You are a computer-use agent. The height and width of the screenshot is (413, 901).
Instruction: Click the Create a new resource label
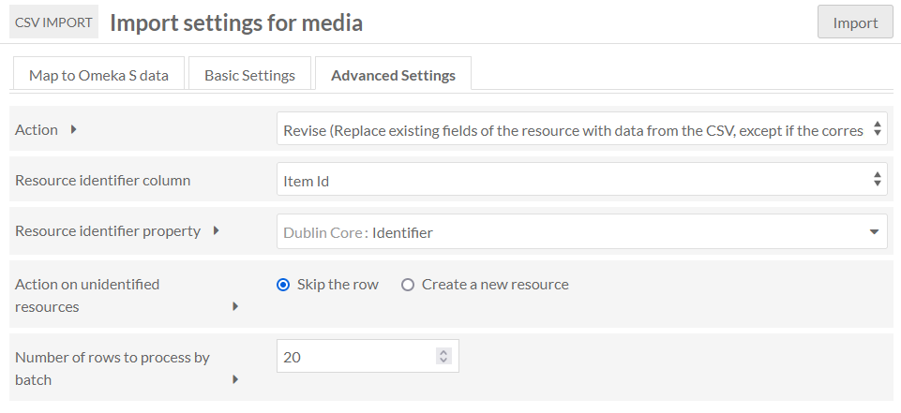point(495,285)
